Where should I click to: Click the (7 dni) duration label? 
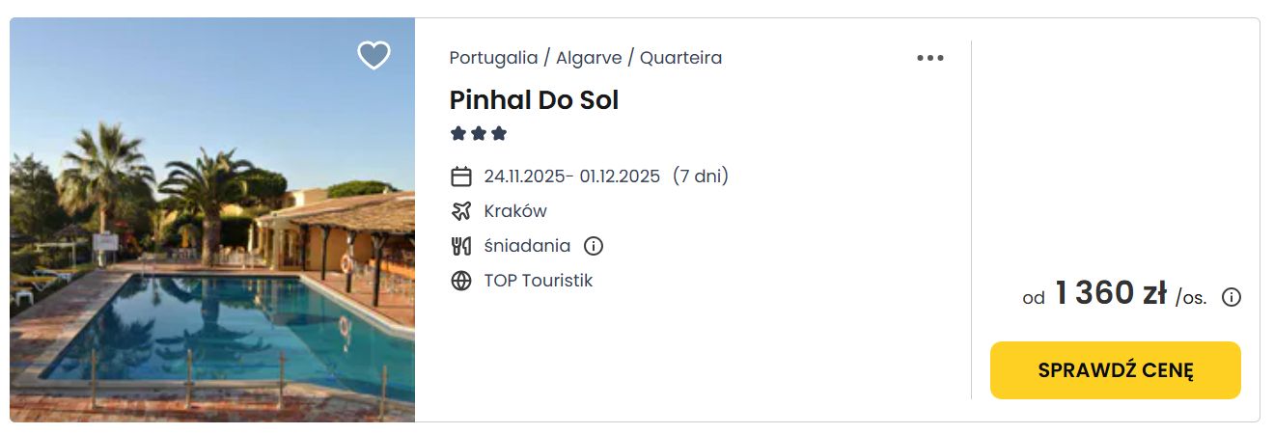(x=701, y=176)
